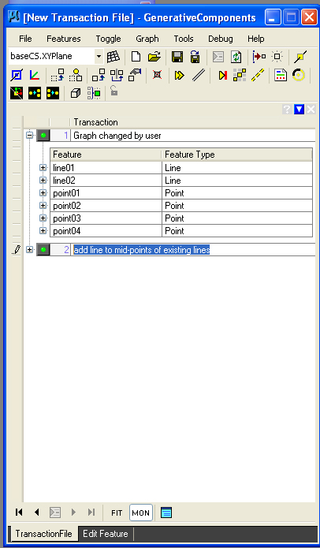Click the yellow double-arrow play icon
The width and height of the screenshot is (320, 548).
179,75
